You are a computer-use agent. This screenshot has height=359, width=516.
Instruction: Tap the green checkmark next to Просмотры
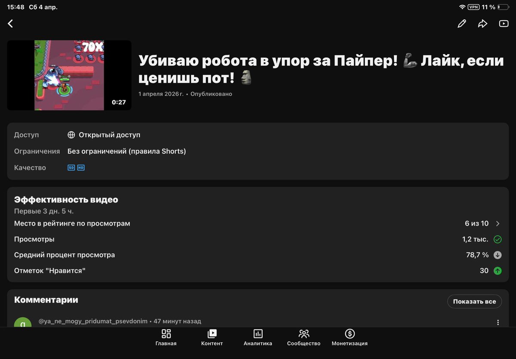click(497, 239)
